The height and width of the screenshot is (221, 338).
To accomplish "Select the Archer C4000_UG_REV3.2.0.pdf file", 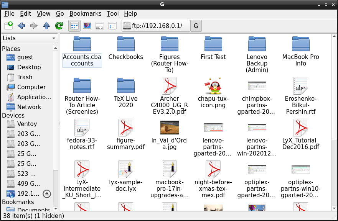I will 170,96.
